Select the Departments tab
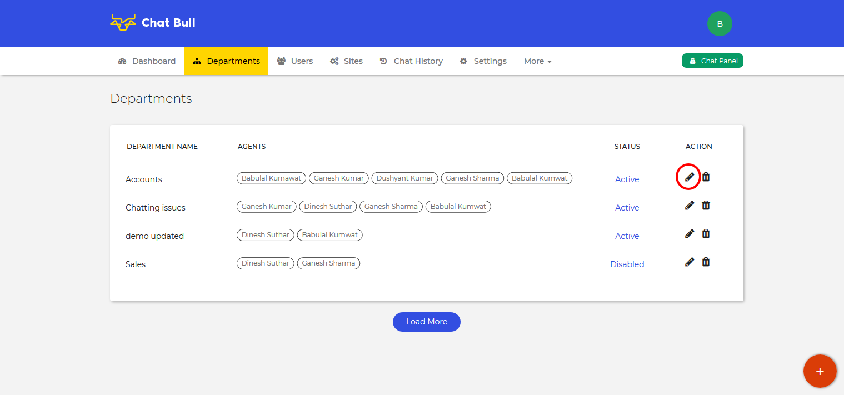Image resolution: width=844 pixels, height=395 pixels. click(227, 61)
